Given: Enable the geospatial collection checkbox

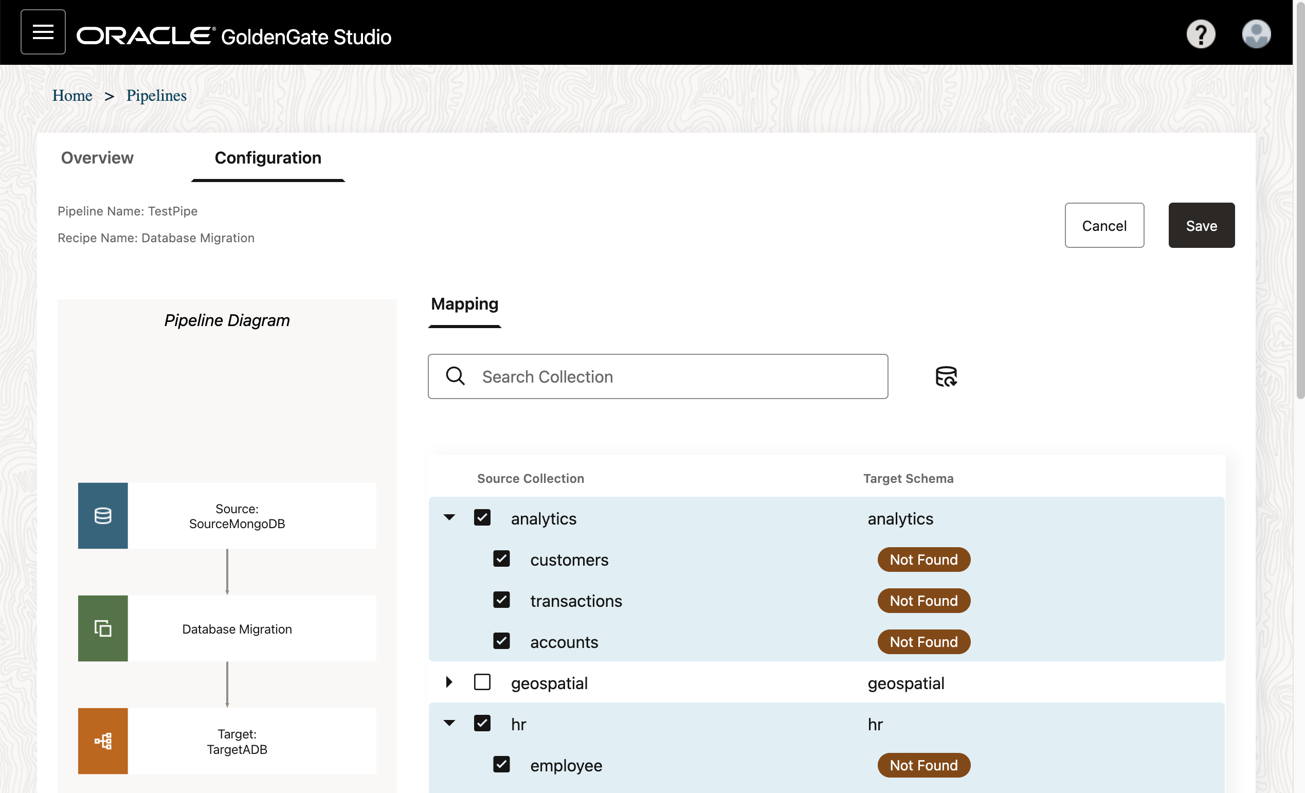Looking at the screenshot, I should (482, 682).
